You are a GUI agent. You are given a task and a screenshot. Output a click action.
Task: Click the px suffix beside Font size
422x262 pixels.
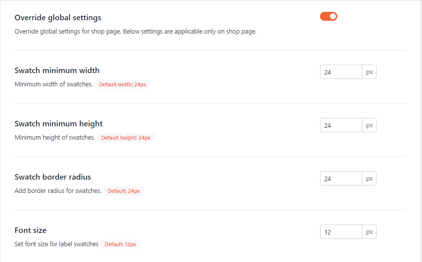point(369,232)
